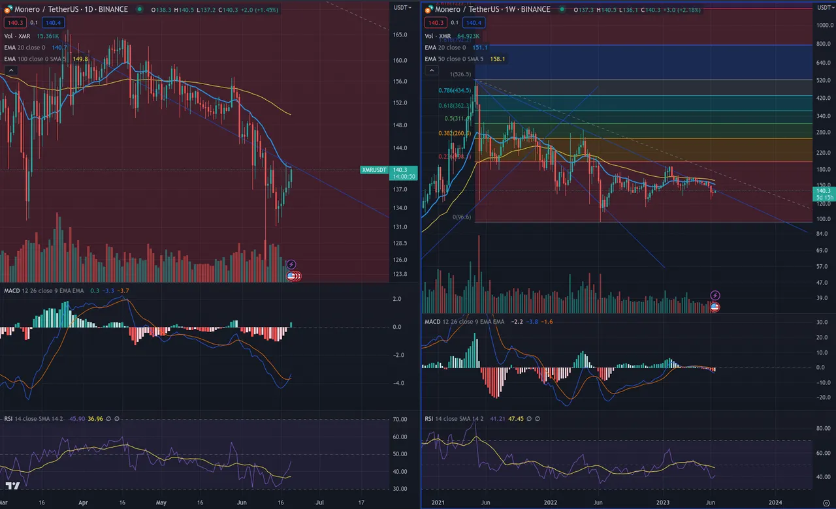Screen dimensions: 836x509
Task: Click the 2024 label on the 1W time axis
Action: point(775,502)
